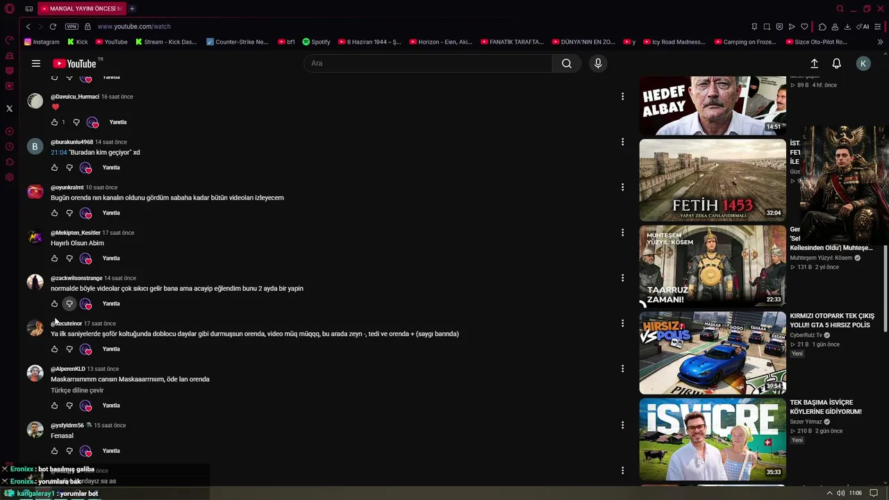Open the Opera GX main menu
889x500 pixels.
(x=9, y=8)
